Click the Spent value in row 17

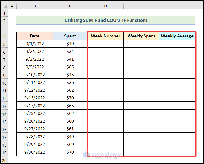(x=70, y=136)
